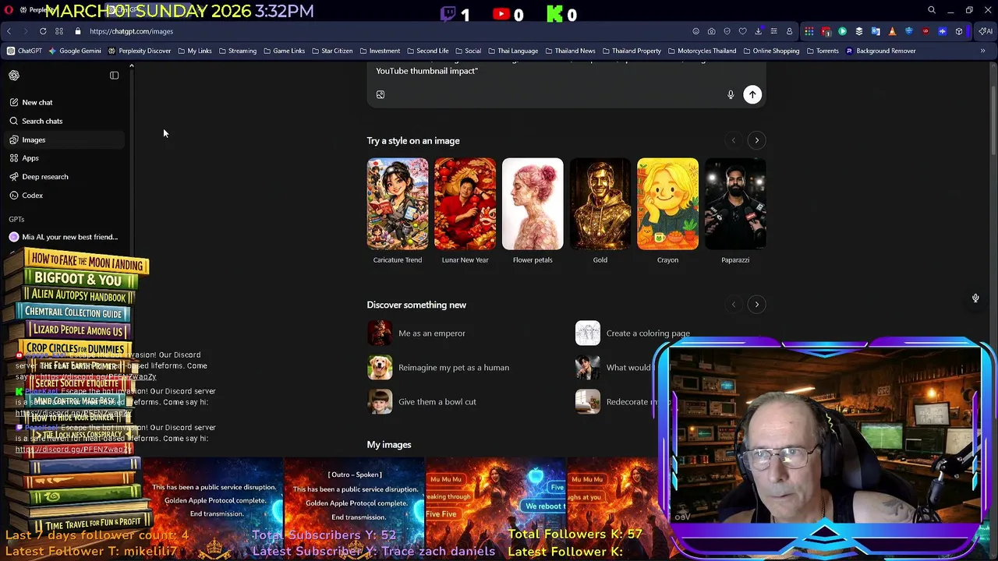Open the Opera menu logo
This screenshot has width=998, height=561.
pyautogui.click(x=9, y=10)
